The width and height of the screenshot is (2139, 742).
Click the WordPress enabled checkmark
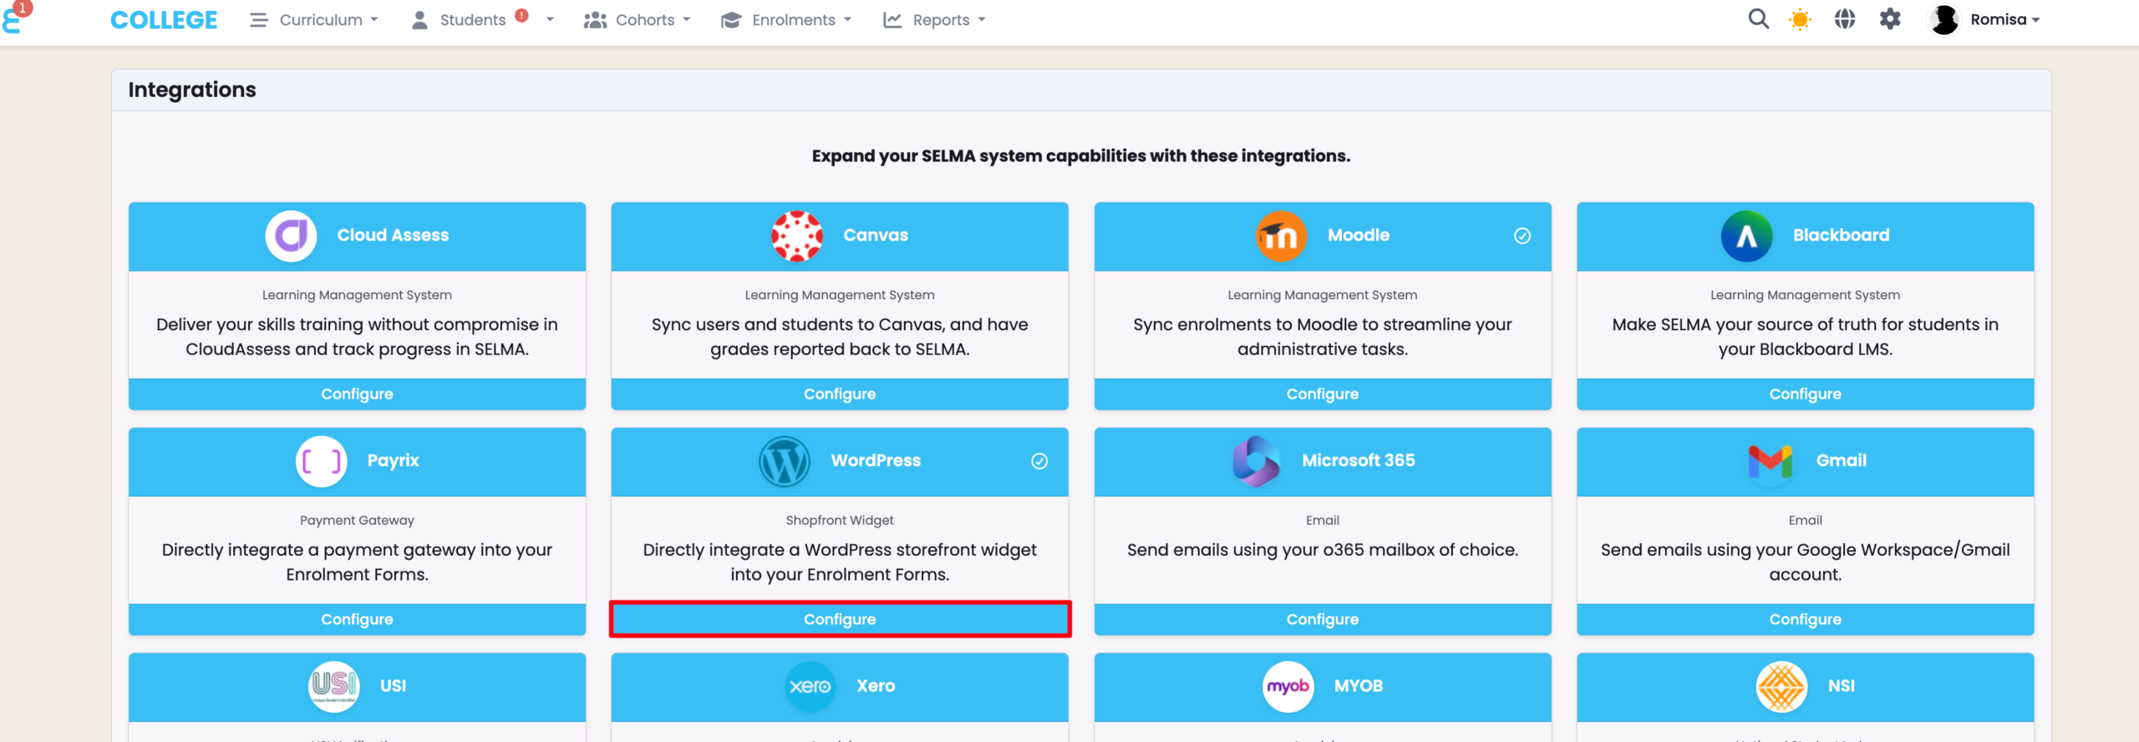tap(1039, 461)
